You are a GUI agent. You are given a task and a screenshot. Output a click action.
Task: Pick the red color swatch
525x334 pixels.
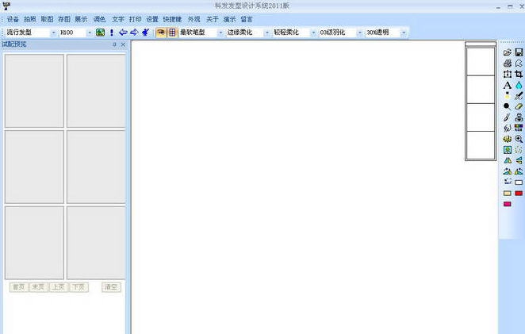point(519,194)
